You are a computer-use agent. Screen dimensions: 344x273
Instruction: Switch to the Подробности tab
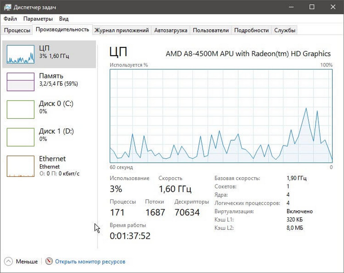[x=251, y=30]
